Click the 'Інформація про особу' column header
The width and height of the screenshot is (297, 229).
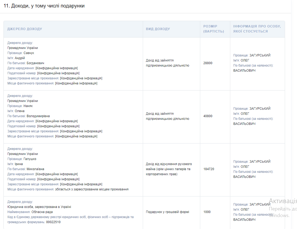pos(257,29)
